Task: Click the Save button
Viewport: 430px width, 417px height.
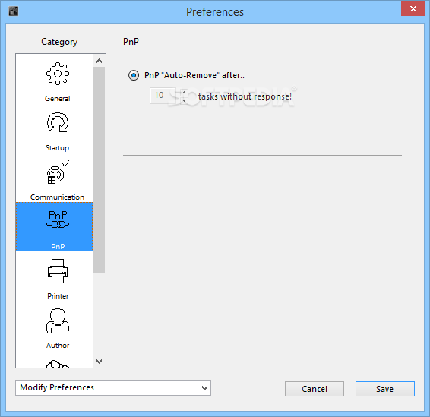Action: click(x=385, y=389)
